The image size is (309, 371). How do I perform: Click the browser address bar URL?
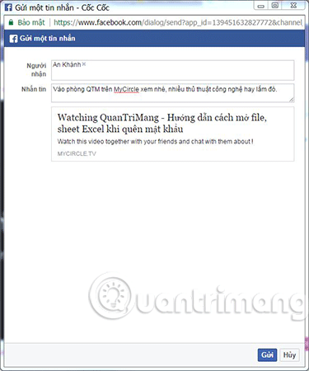pos(178,22)
